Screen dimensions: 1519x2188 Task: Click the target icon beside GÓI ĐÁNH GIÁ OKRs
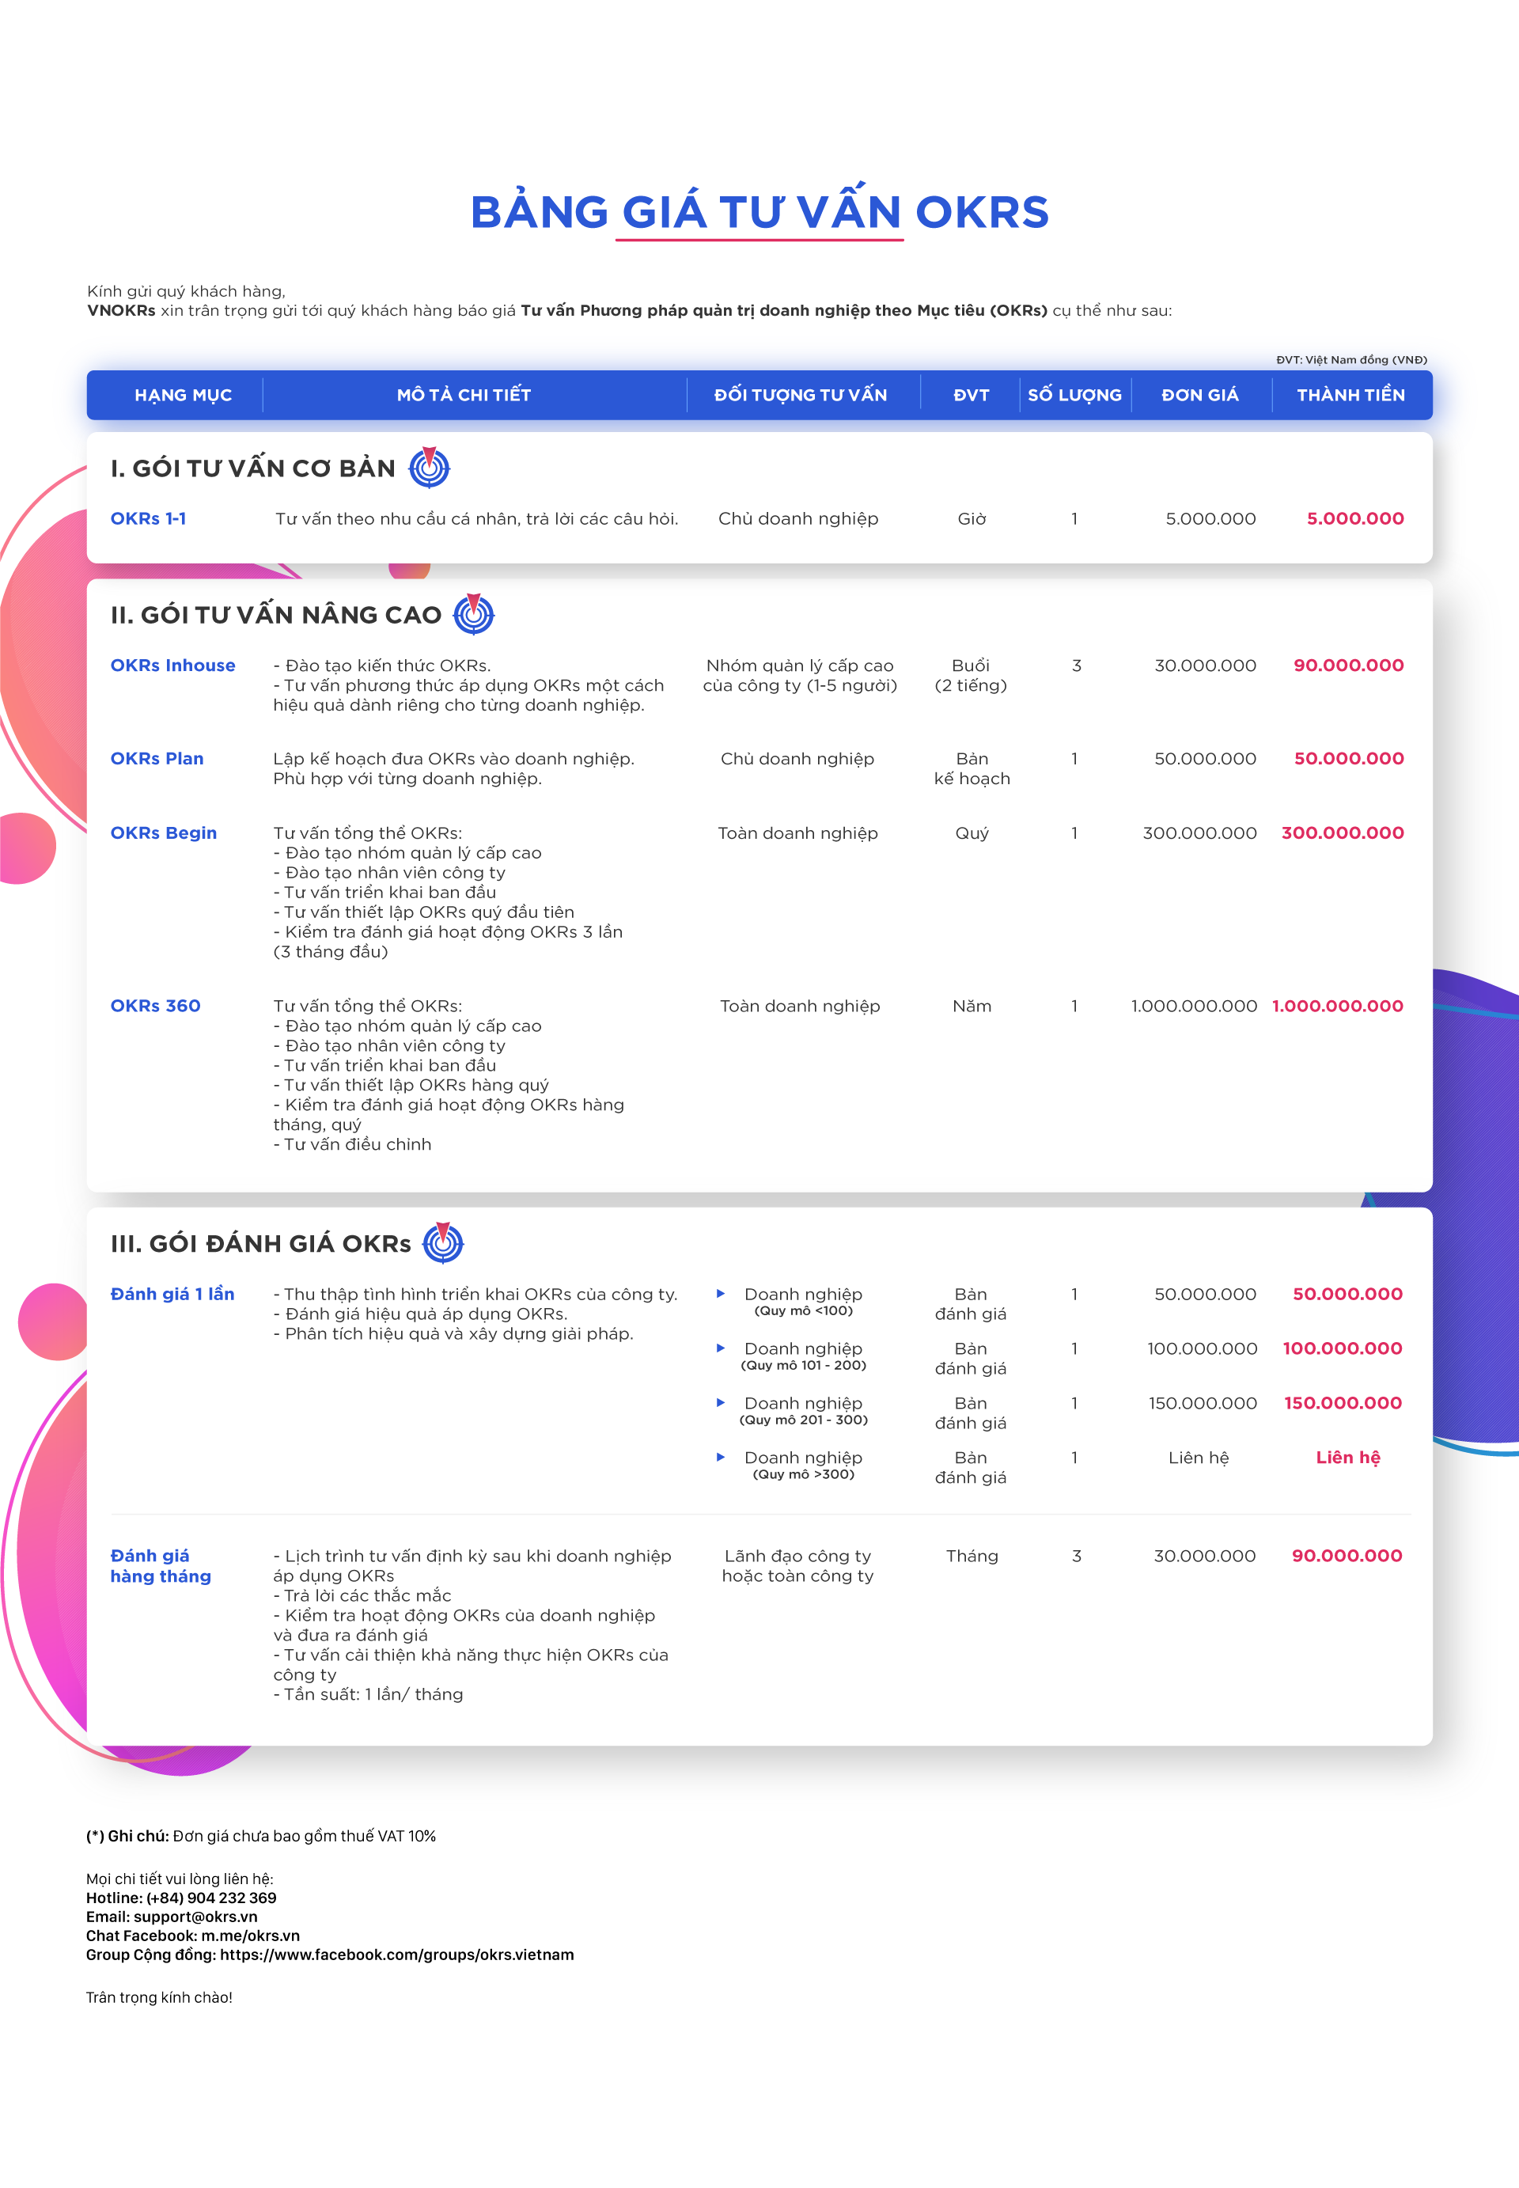pos(442,1242)
